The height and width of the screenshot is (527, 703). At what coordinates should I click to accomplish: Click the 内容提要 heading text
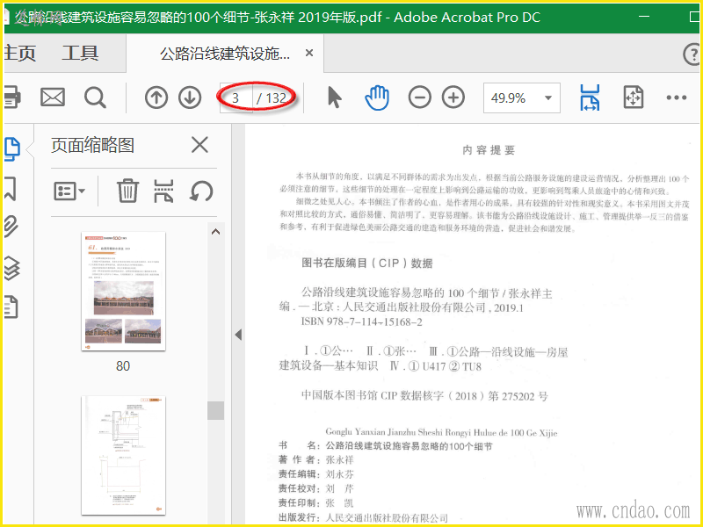(x=489, y=150)
